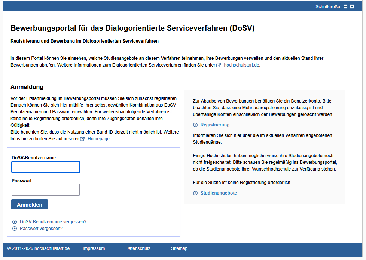Click external-link icon beside hochschulstart.de
This screenshot has width=366, height=260.
pyautogui.click(x=219, y=65)
